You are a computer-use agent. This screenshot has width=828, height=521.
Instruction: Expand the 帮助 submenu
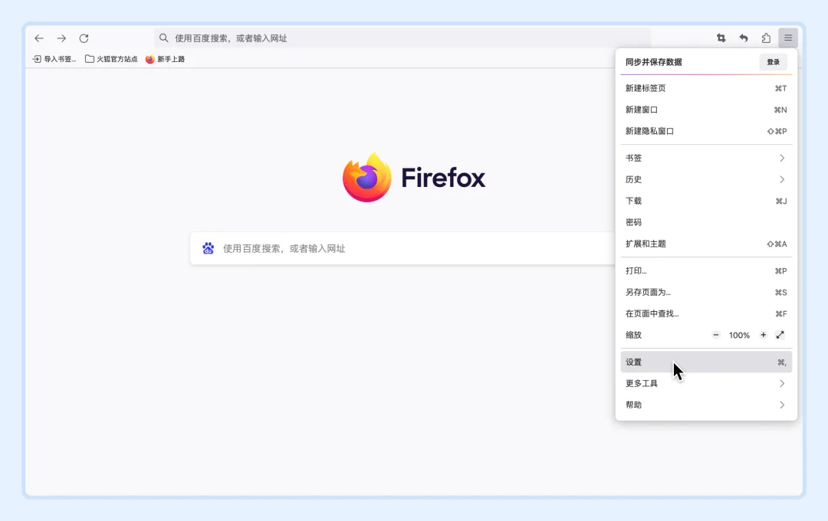click(706, 405)
